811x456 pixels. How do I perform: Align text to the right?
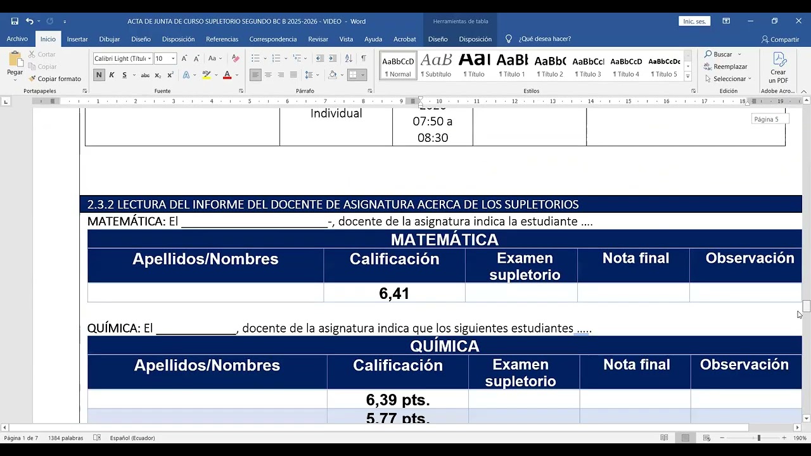(281, 75)
